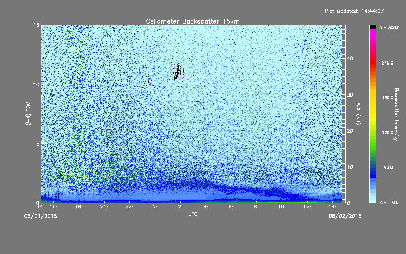The height and width of the screenshot is (254, 406).
Task: Click the "2:" UTC hour tick label
Action: [180, 207]
